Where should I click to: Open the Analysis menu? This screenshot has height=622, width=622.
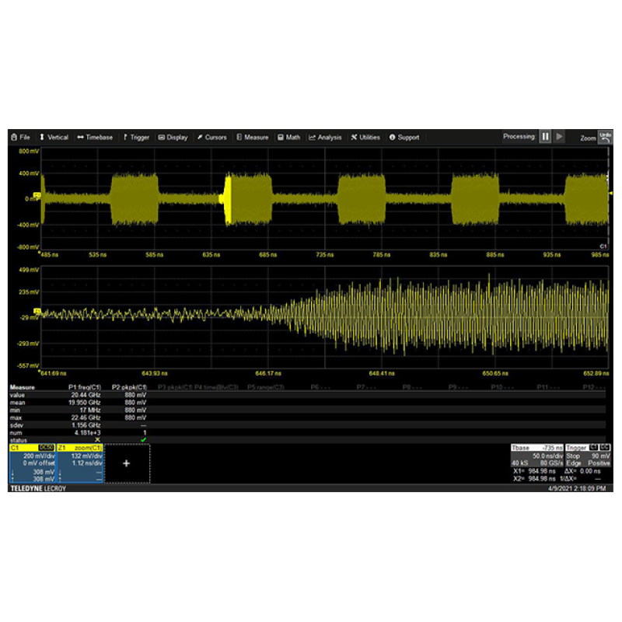pos(325,138)
